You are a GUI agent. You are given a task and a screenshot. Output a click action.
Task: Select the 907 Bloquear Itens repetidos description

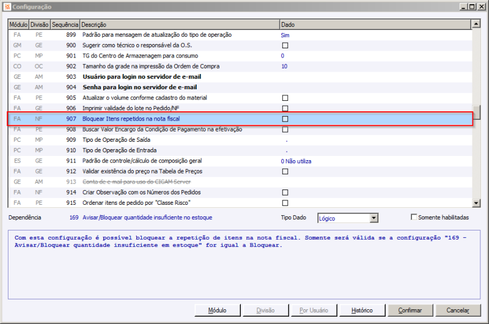coord(131,119)
